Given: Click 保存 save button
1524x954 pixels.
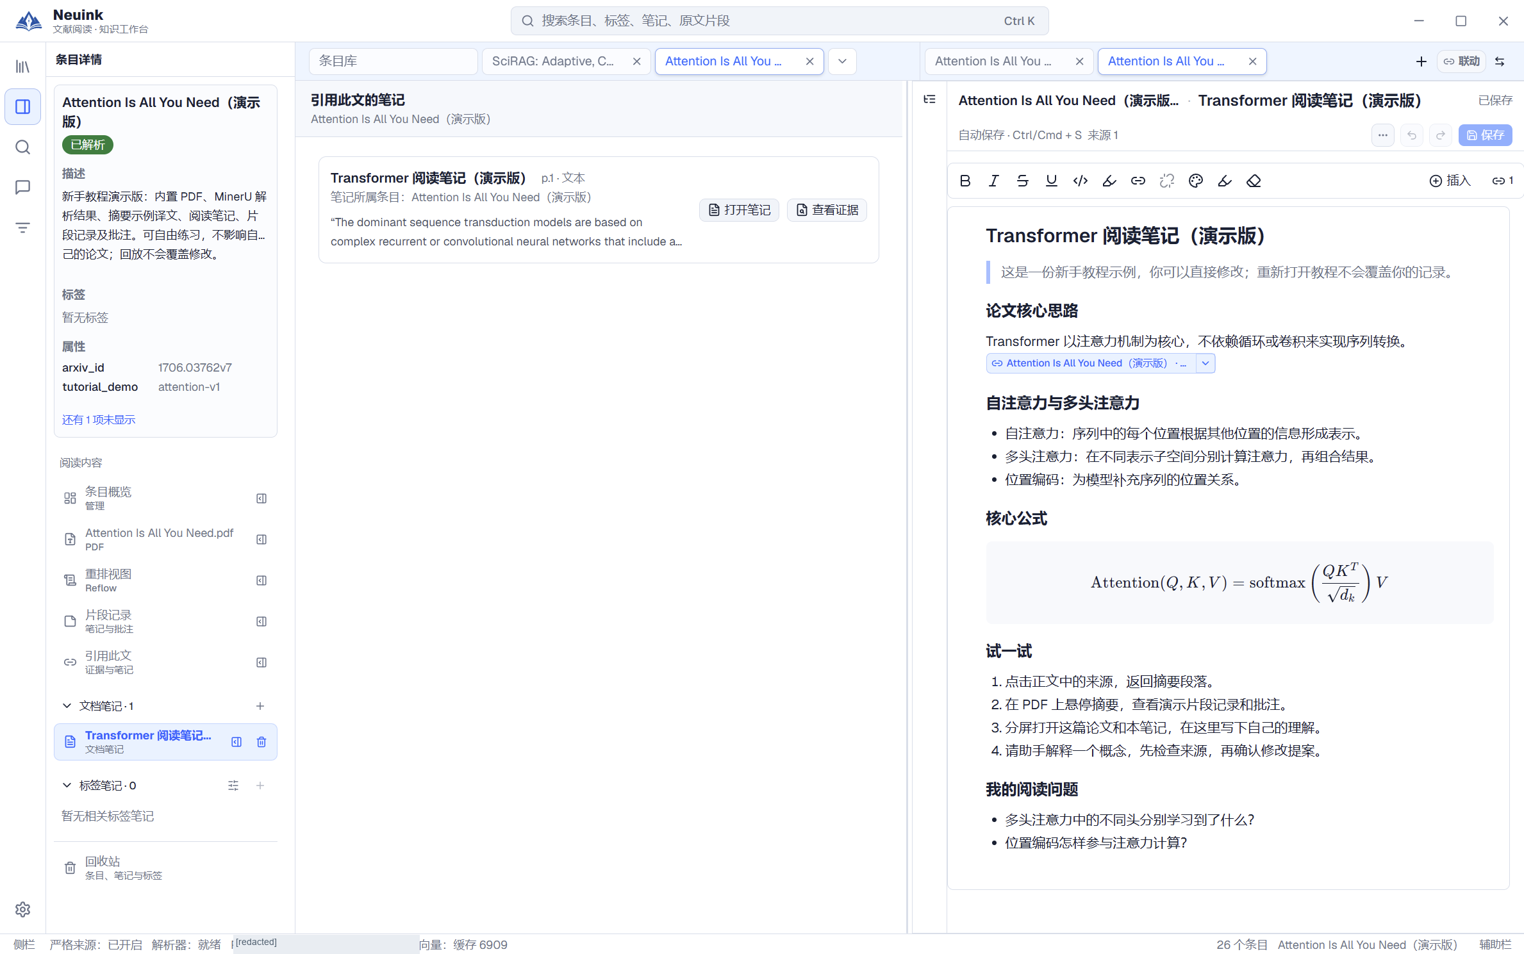Looking at the screenshot, I should coord(1485,135).
